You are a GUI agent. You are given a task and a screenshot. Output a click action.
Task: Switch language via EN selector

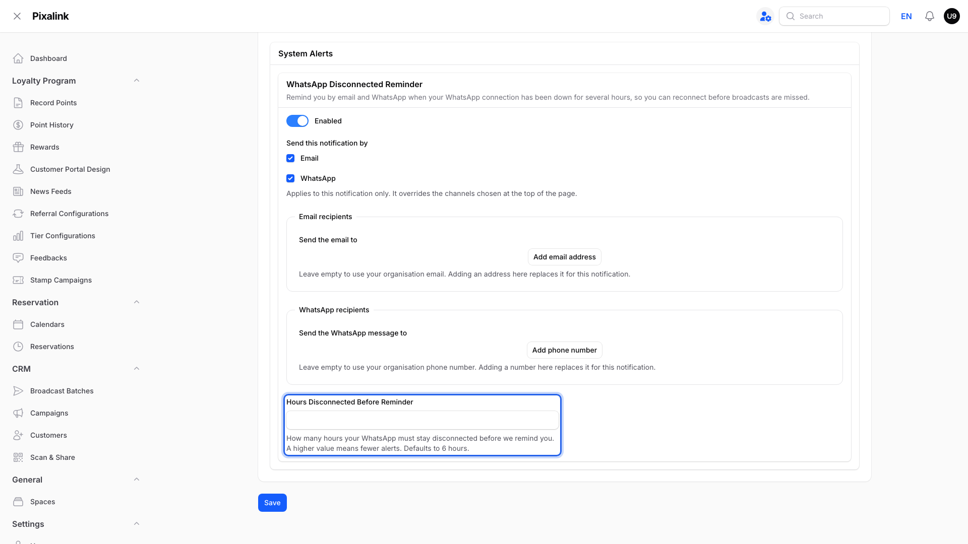pyautogui.click(x=906, y=16)
